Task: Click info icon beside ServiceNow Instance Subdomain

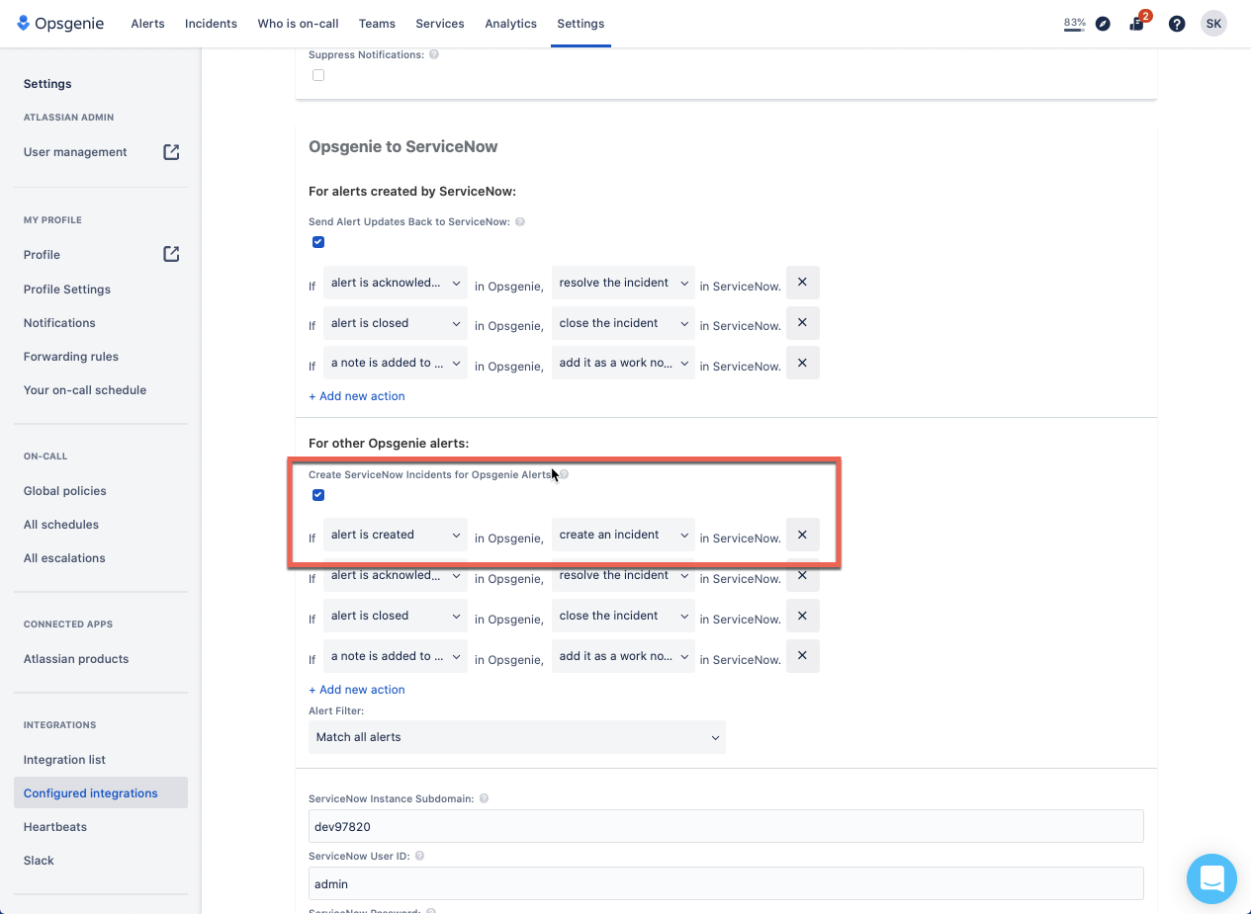Action: 484,798
